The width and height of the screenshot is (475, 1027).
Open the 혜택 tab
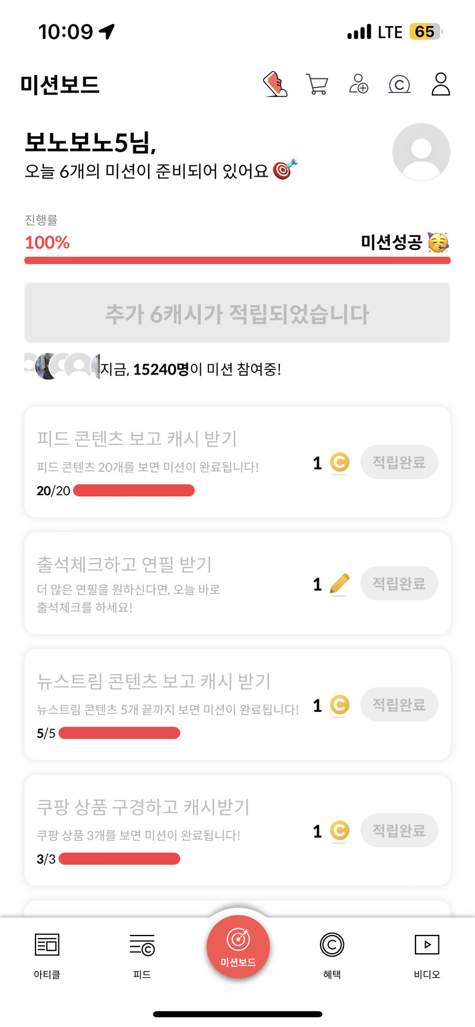click(332, 953)
